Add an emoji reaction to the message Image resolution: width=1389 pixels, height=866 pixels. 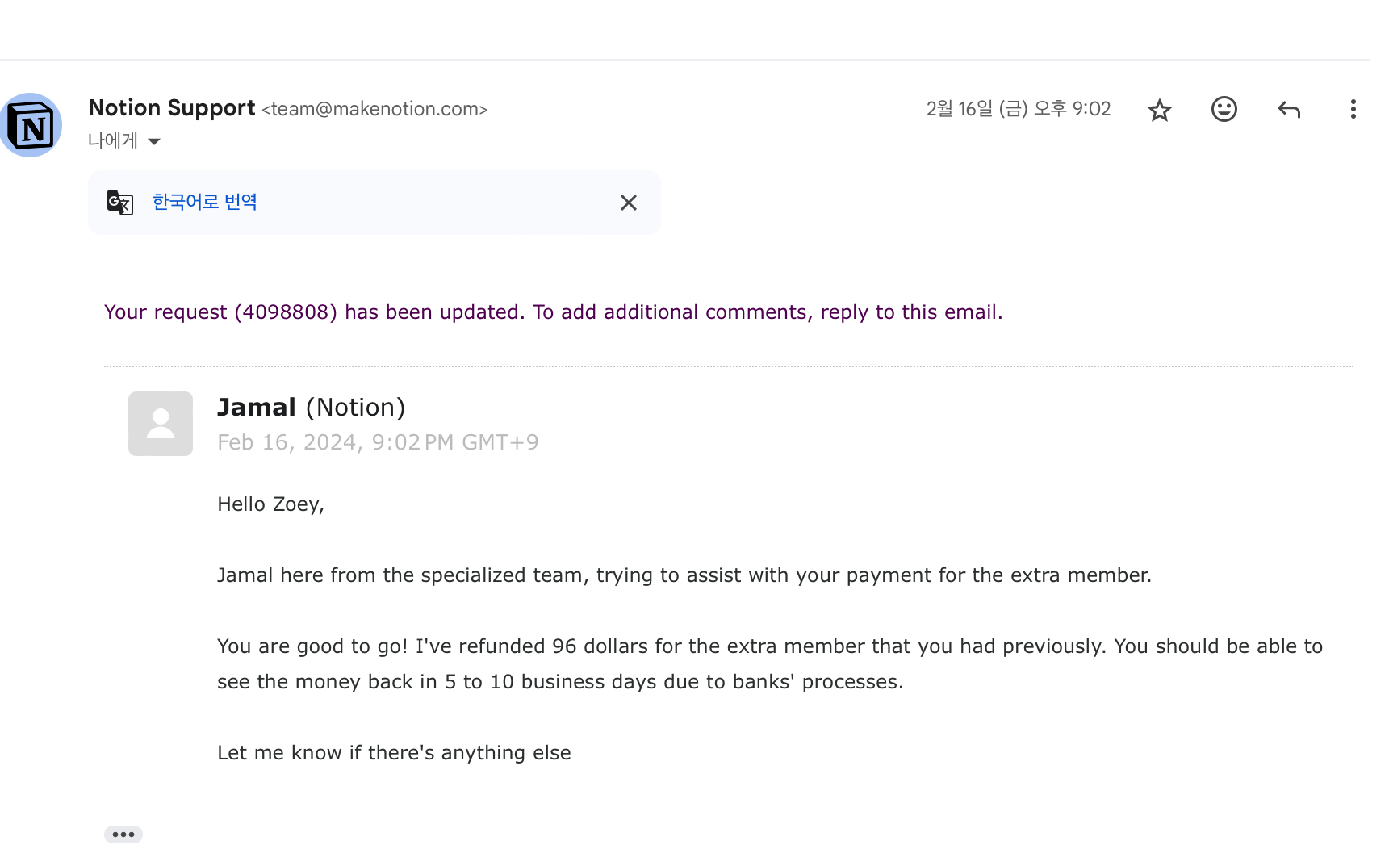tap(1224, 109)
